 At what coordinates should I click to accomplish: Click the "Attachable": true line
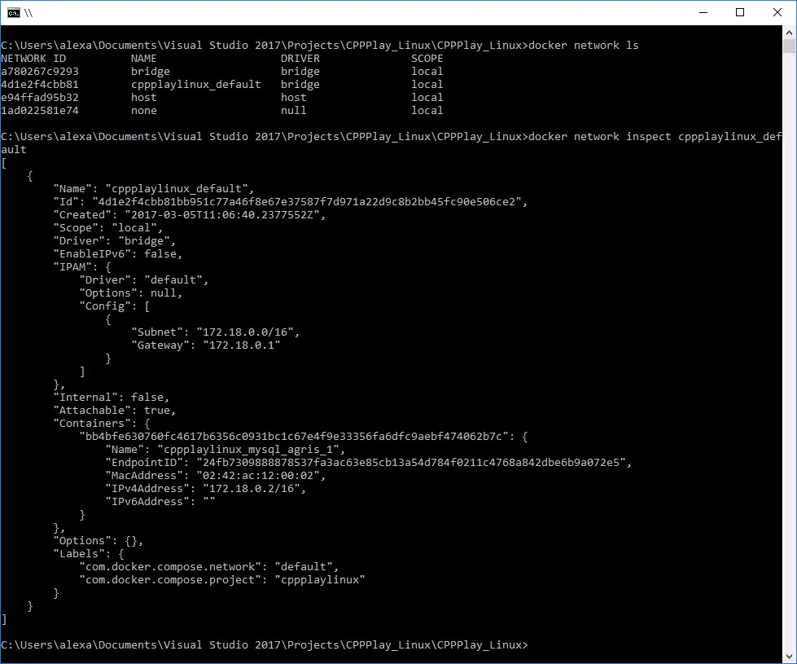point(114,411)
